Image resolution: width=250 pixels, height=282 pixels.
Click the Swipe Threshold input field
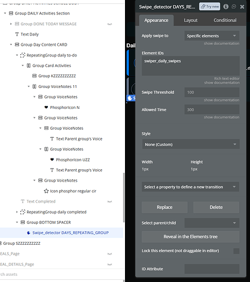coord(212,92)
